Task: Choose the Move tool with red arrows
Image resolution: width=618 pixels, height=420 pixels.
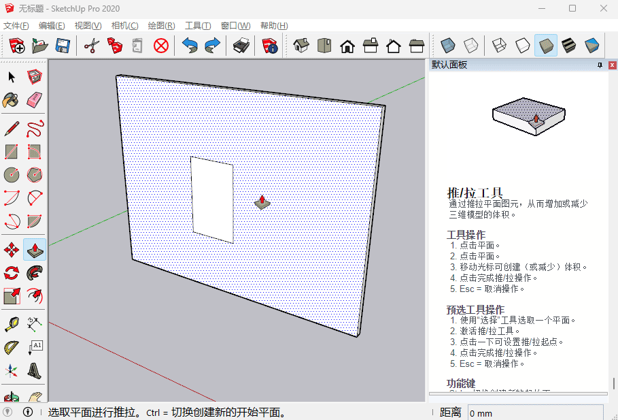Action: click(12, 250)
